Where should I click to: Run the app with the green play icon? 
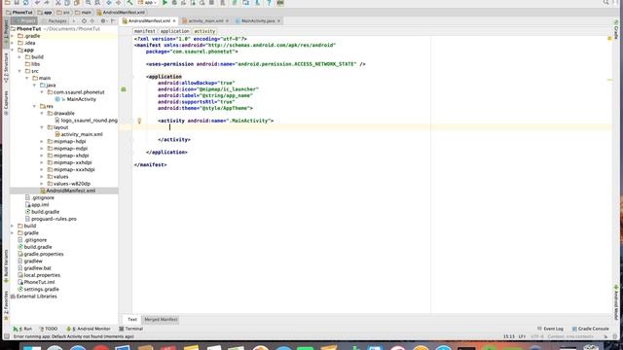pyautogui.click(x=165, y=3)
